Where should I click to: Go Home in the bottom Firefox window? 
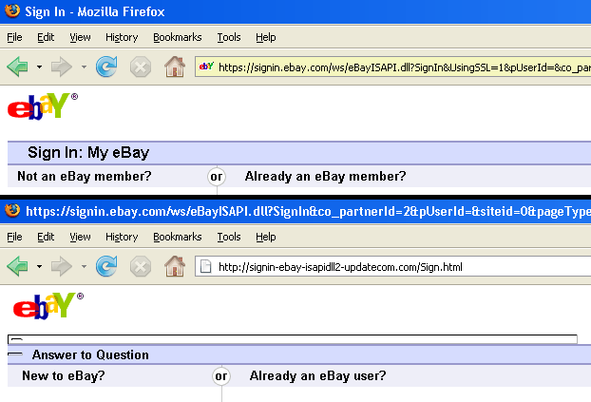(x=175, y=266)
